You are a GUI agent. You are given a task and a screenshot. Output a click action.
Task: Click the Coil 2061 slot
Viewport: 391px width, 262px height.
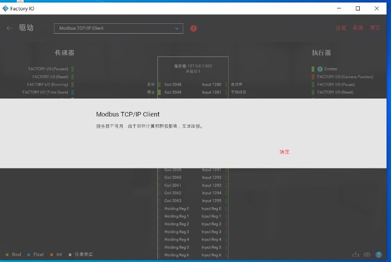coord(173,185)
